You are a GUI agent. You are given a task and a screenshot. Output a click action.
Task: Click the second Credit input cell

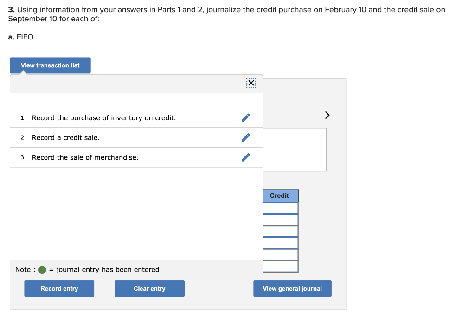[280, 220]
